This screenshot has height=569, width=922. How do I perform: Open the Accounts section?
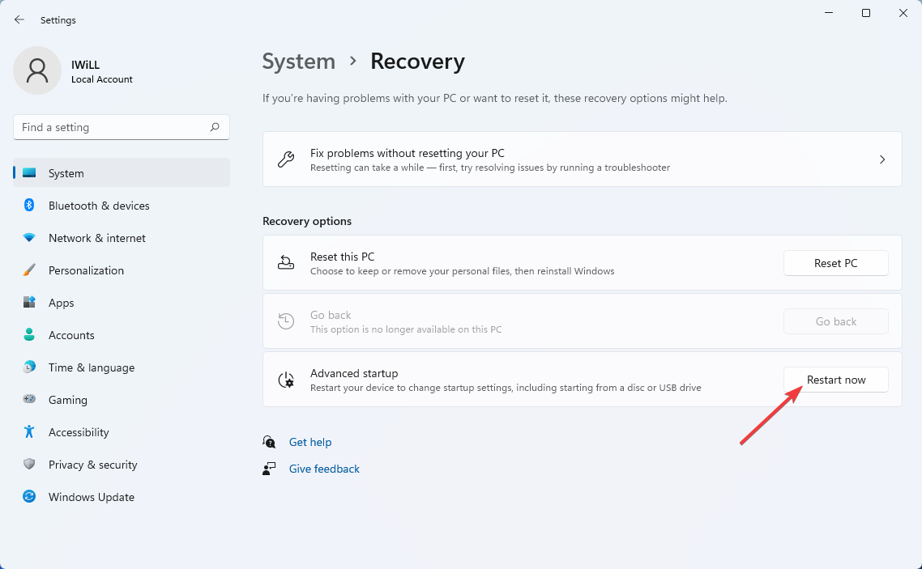tap(122, 335)
